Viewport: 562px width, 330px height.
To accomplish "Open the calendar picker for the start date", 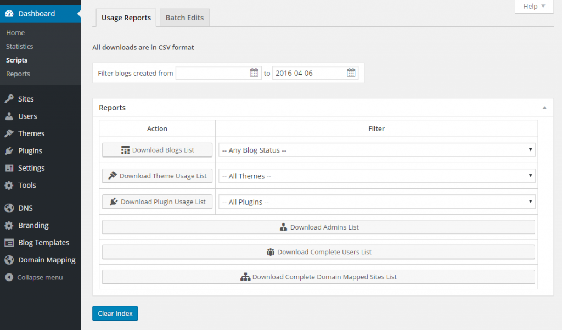I will click(x=255, y=72).
